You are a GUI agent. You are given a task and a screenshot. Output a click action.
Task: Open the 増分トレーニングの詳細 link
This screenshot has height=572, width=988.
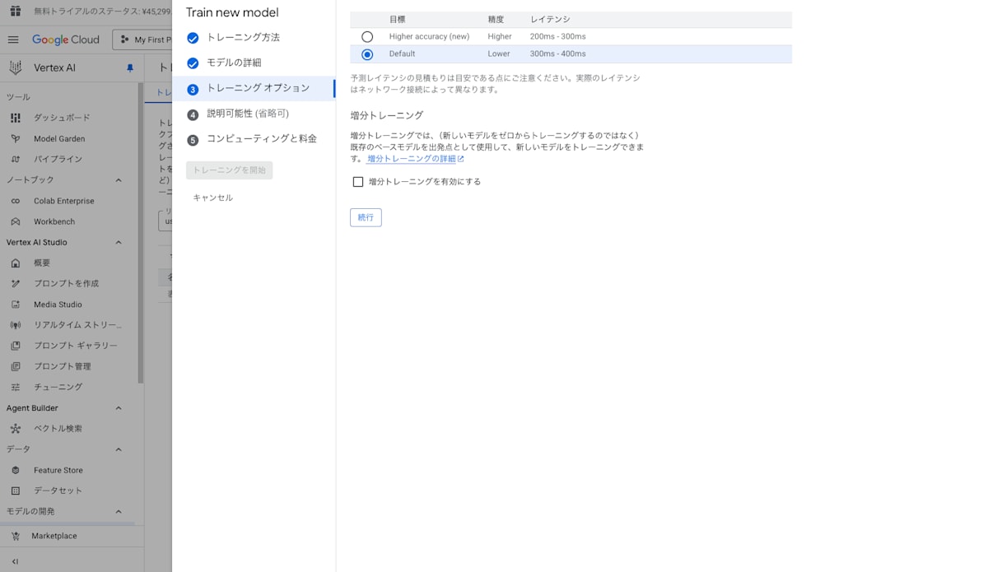413,158
